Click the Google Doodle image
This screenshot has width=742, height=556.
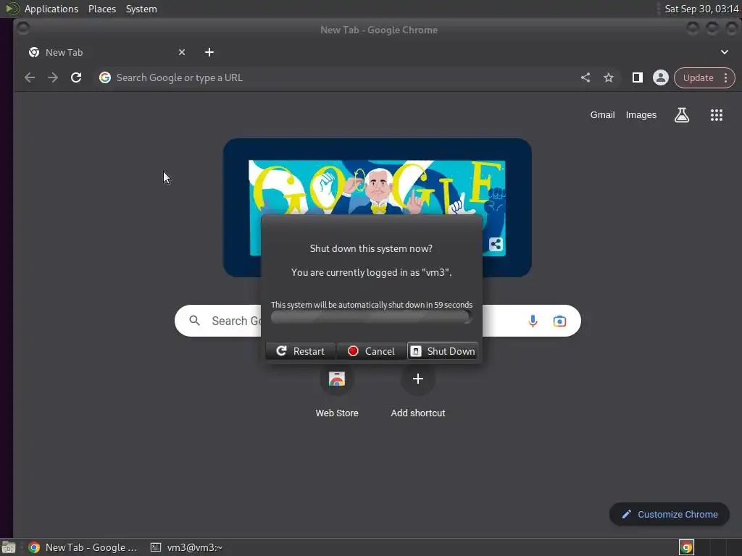coord(377,187)
